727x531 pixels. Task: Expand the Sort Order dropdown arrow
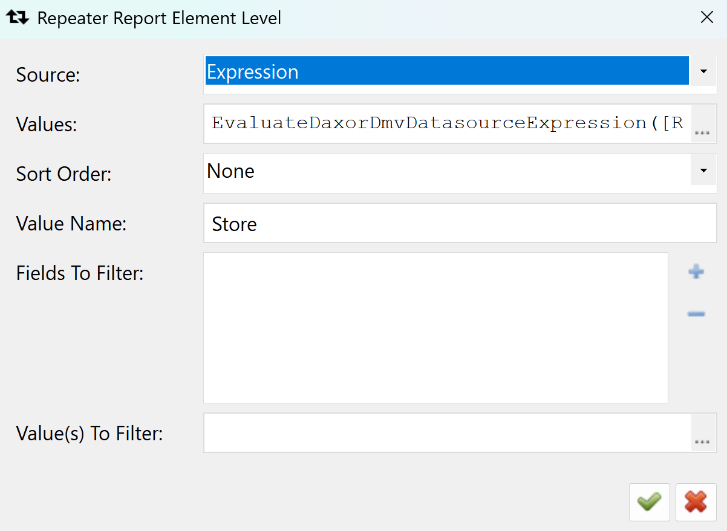pos(703,171)
